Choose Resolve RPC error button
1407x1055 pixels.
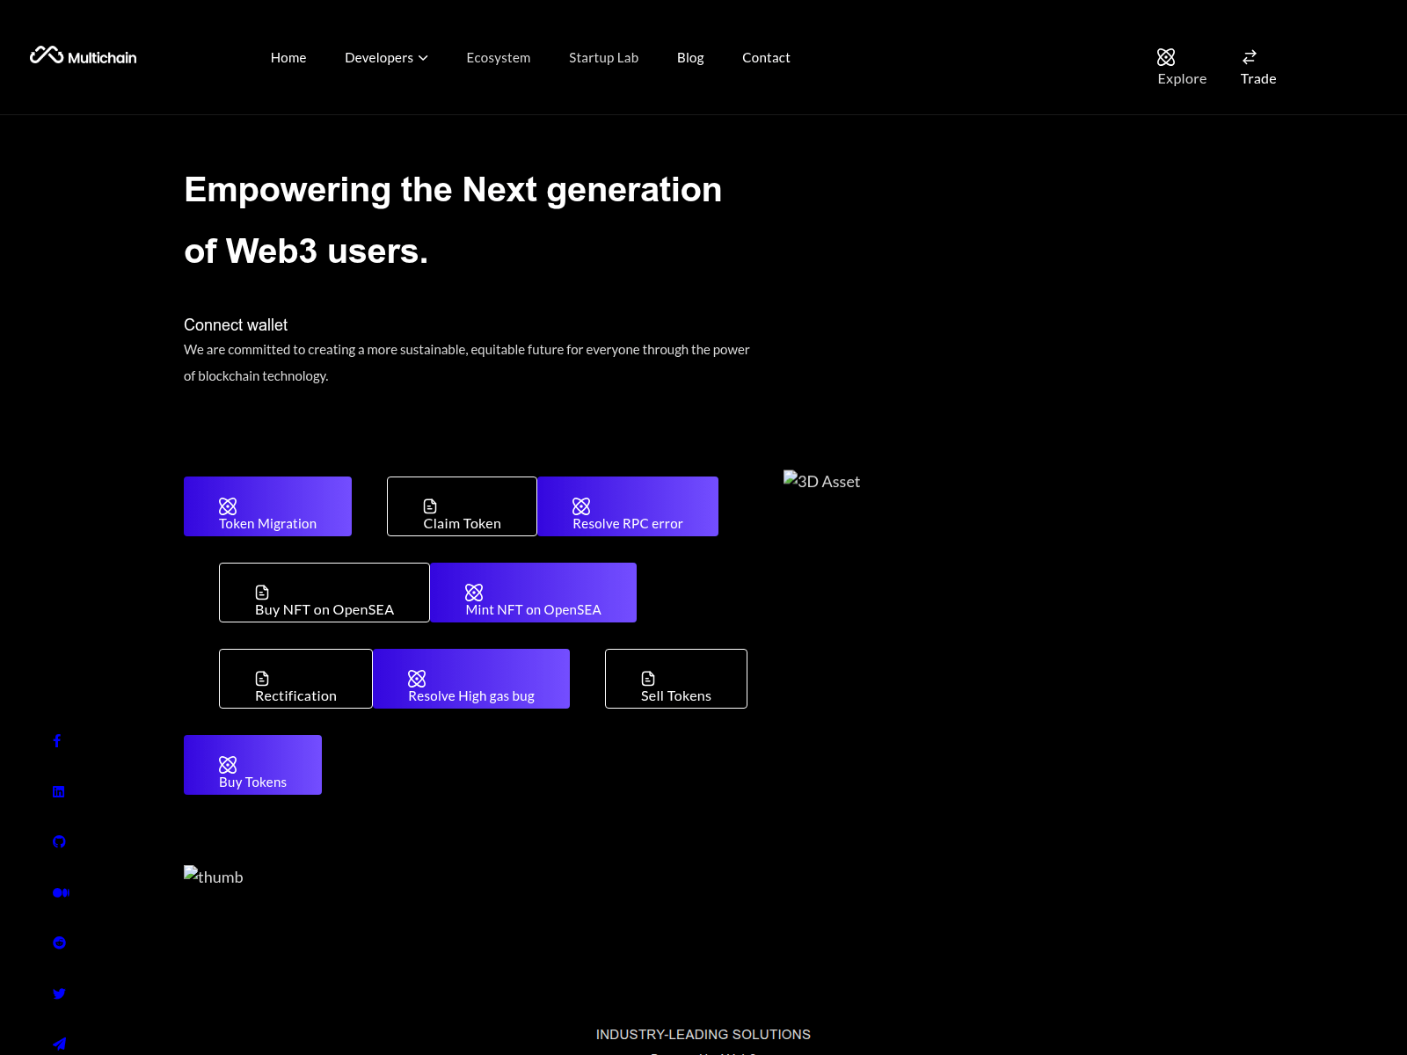coord(628,506)
